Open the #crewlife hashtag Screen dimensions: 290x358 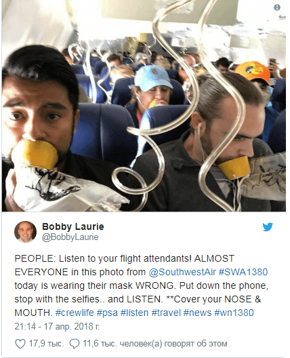pyautogui.click(x=75, y=313)
